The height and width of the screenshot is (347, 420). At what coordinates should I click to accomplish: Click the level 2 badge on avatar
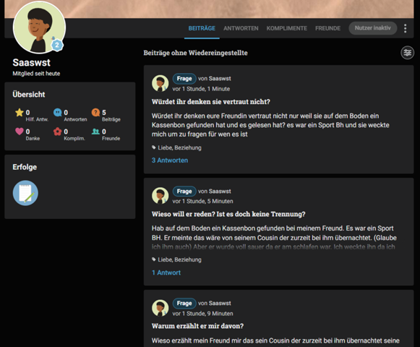point(57,45)
